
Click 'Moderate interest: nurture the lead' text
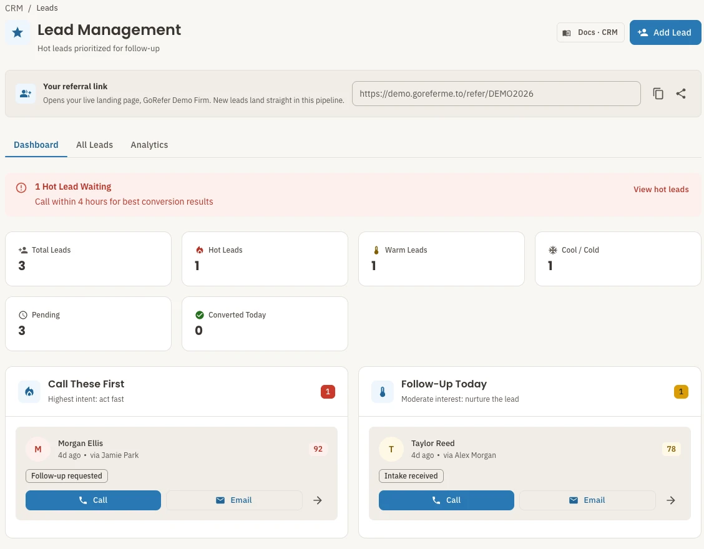[x=460, y=399]
